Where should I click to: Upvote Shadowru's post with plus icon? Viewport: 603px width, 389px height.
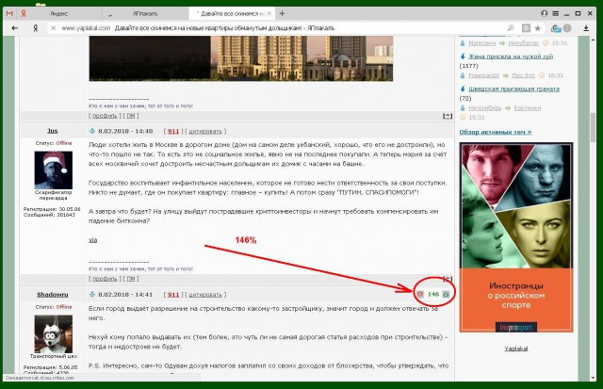click(x=446, y=294)
